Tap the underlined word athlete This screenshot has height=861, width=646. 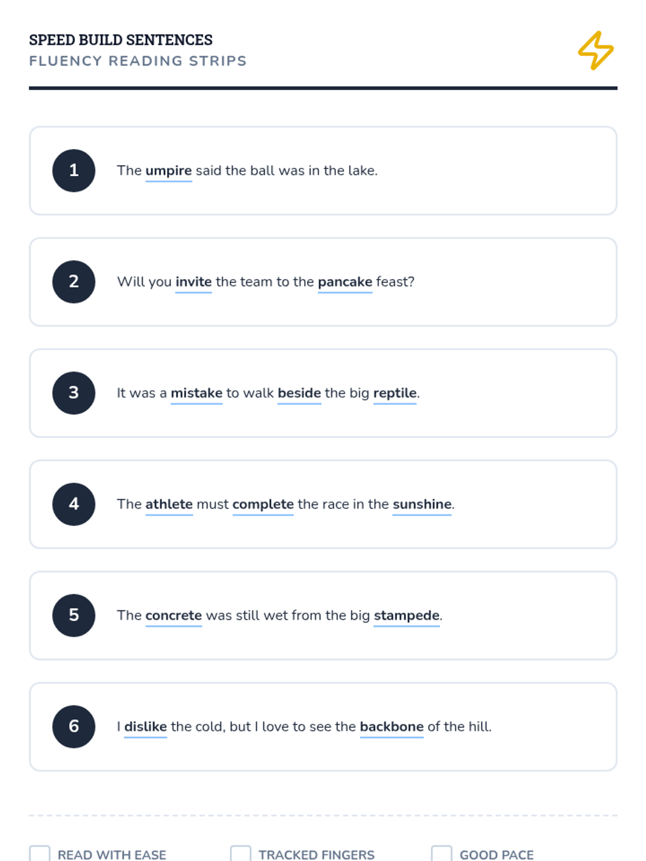coord(169,505)
